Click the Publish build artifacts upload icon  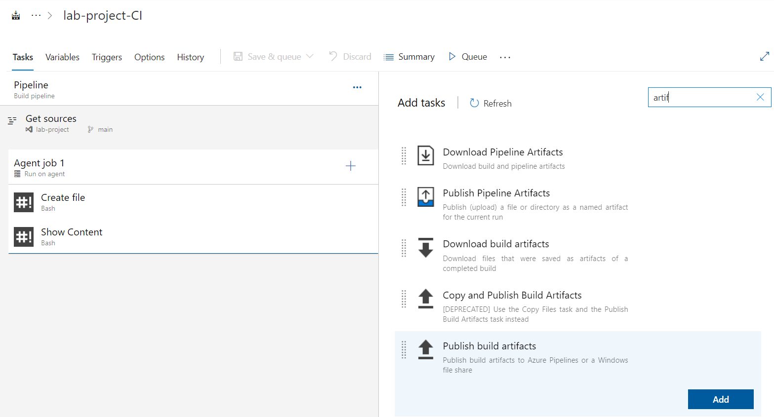[x=426, y=349]
